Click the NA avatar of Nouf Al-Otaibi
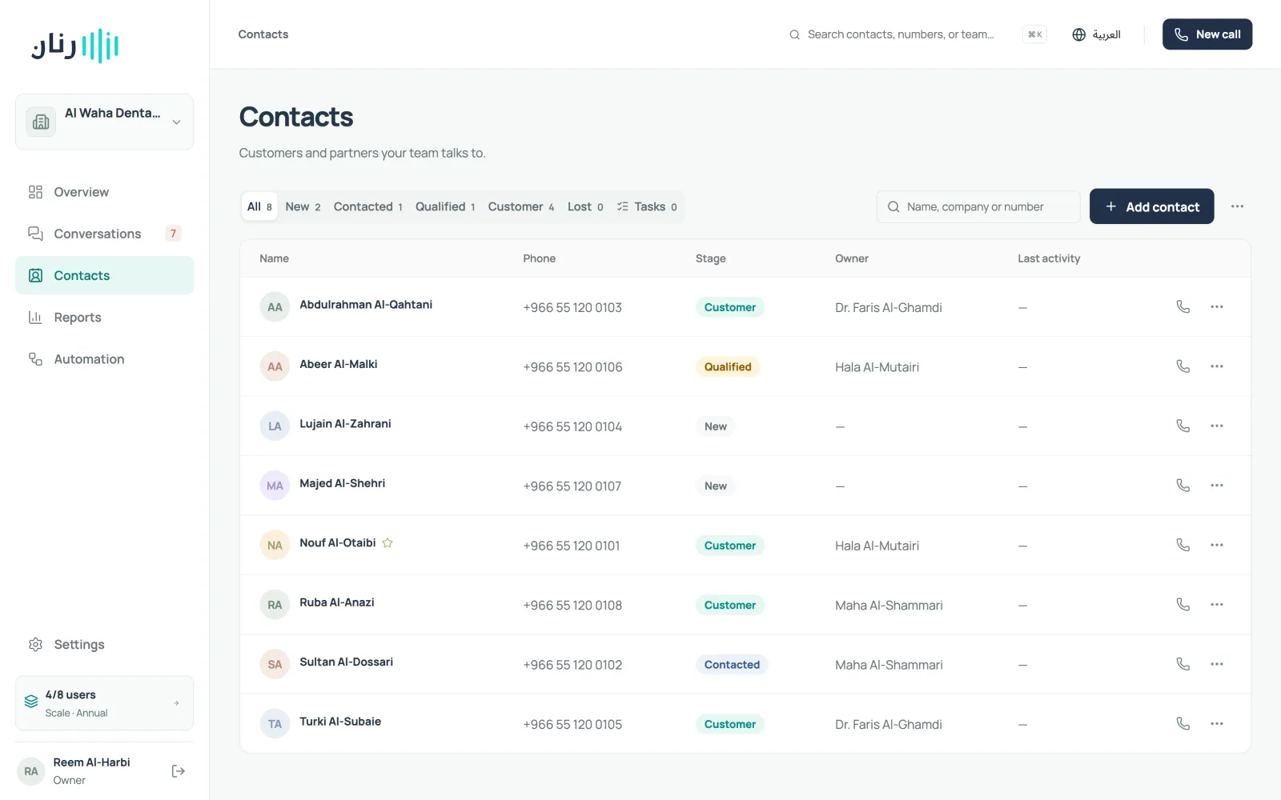Screen dimensions: 1281x800 275,546
